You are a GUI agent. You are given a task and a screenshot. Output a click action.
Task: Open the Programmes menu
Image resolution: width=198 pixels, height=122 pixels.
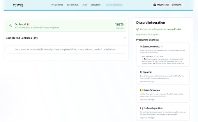pyautogui.click(x=57, y=5)
